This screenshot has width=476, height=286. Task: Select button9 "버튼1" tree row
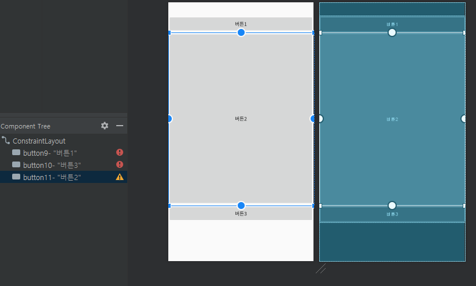tap(64, 153)
